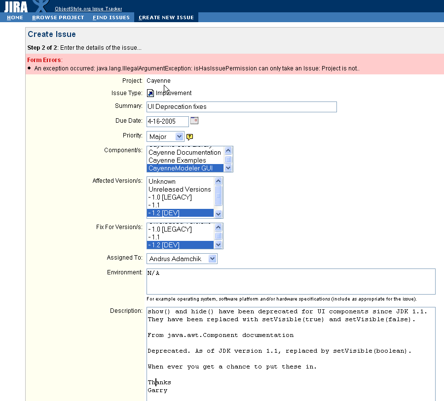Click the Affected Versions scrollbar thumb
This screenshot has width=444, height=401.
pos(219,196)
